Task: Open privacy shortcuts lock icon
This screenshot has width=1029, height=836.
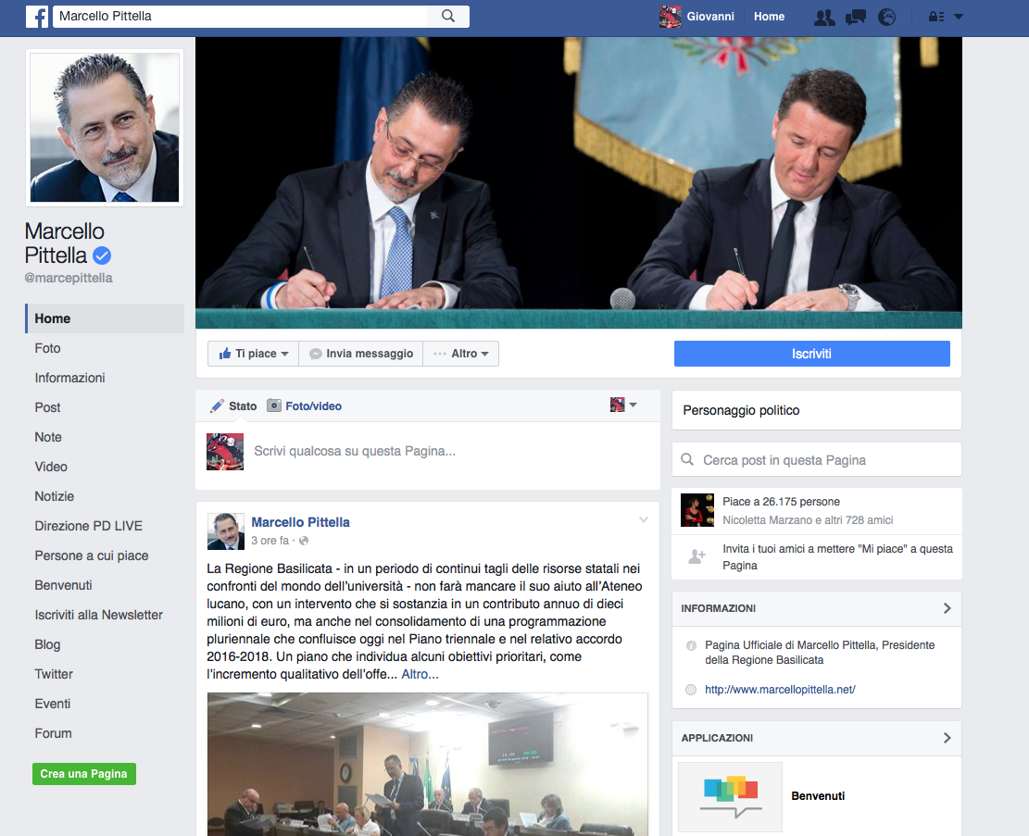Action: [936, 17]
